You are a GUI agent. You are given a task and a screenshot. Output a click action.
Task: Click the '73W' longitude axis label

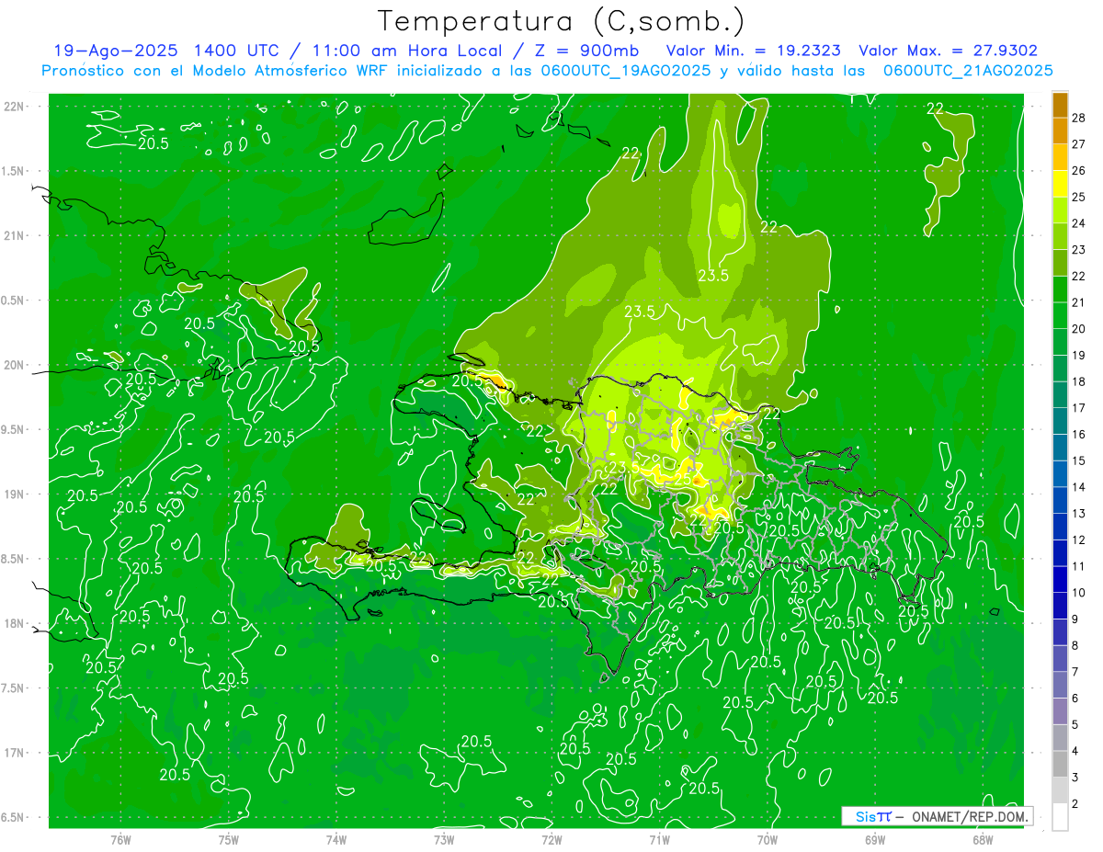point(444,839)
